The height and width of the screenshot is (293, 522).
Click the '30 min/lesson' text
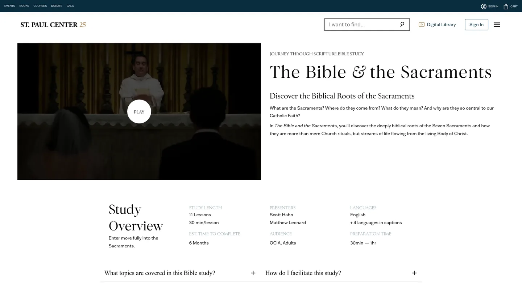click(x=204, y=223)
